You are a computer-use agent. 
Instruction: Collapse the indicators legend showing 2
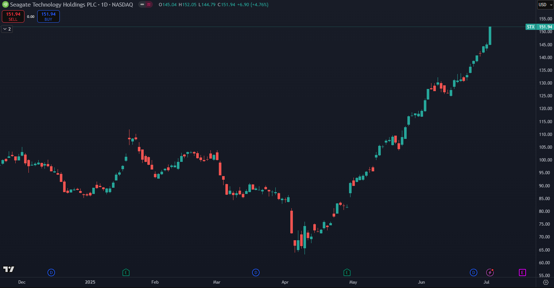point(7,29)
